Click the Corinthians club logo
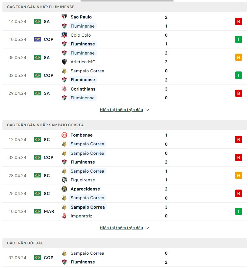248x268 pixels. (x=64, y=89)
